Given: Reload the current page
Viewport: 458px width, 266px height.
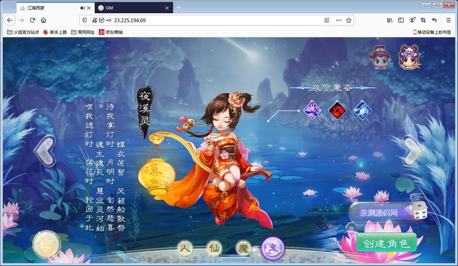Looking at the screenshot, I should coord(32,20).
